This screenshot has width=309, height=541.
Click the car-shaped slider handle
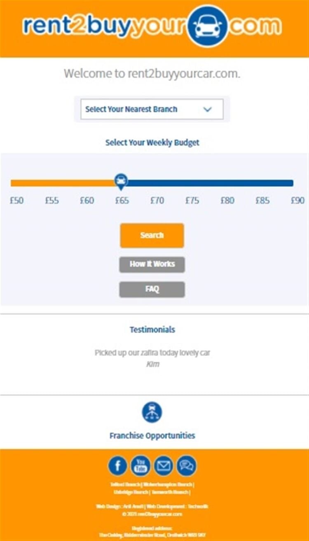121,181
